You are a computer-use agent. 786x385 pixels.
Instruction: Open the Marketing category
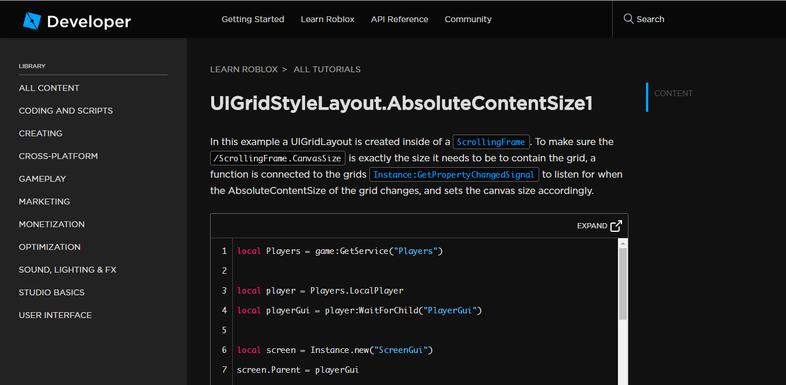click(x=44, y=202)
